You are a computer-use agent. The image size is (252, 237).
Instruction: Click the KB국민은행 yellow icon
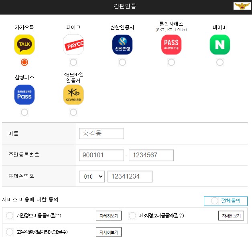click(x=73, y=95)
